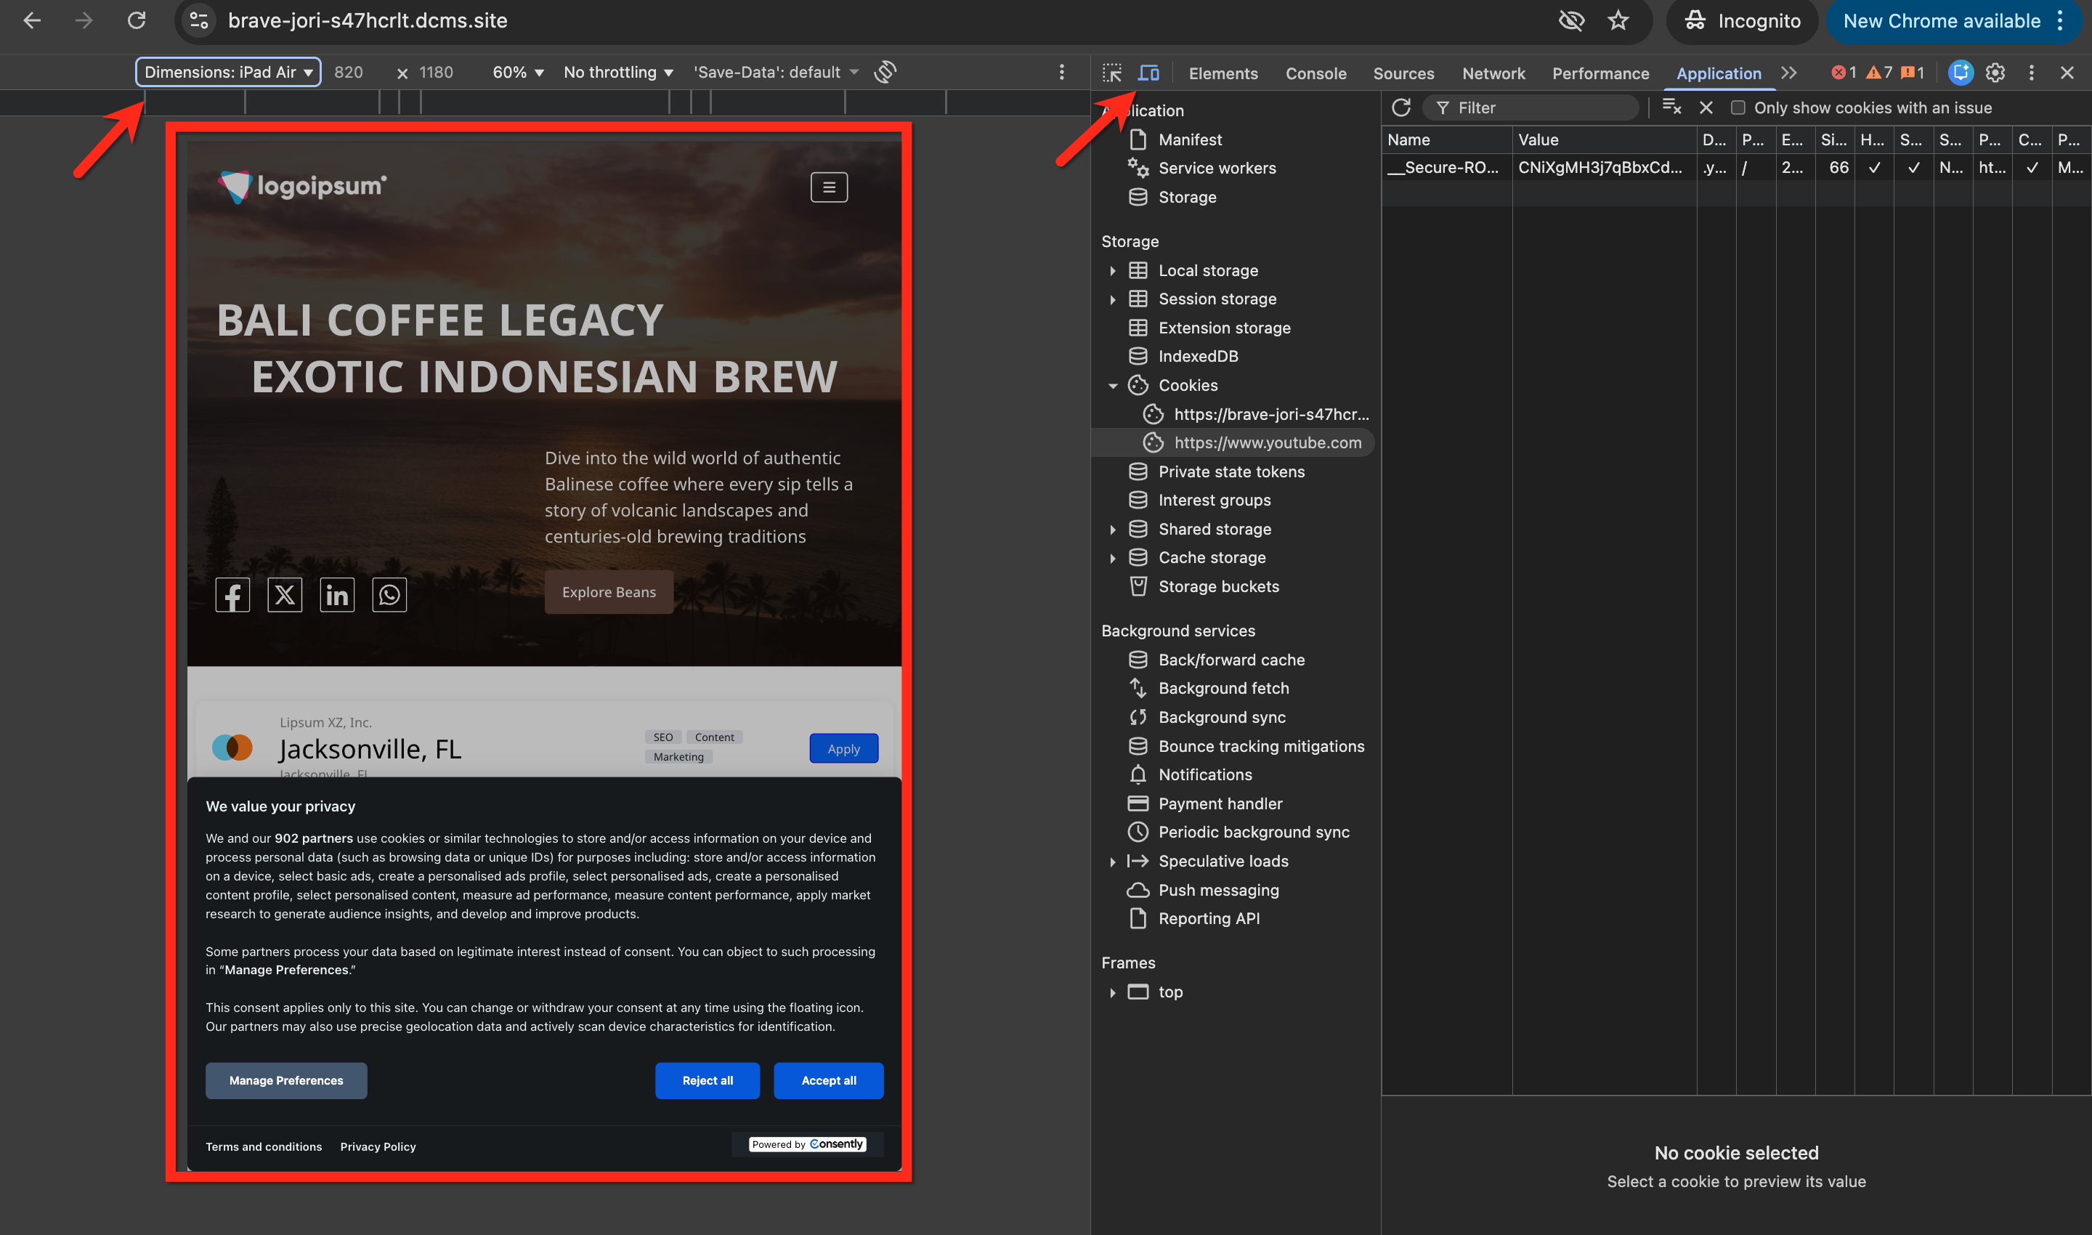Screen dimensions: 2092x1235
Task: Toggle the device toolbar icon
Action: (x=1148, y=73)
